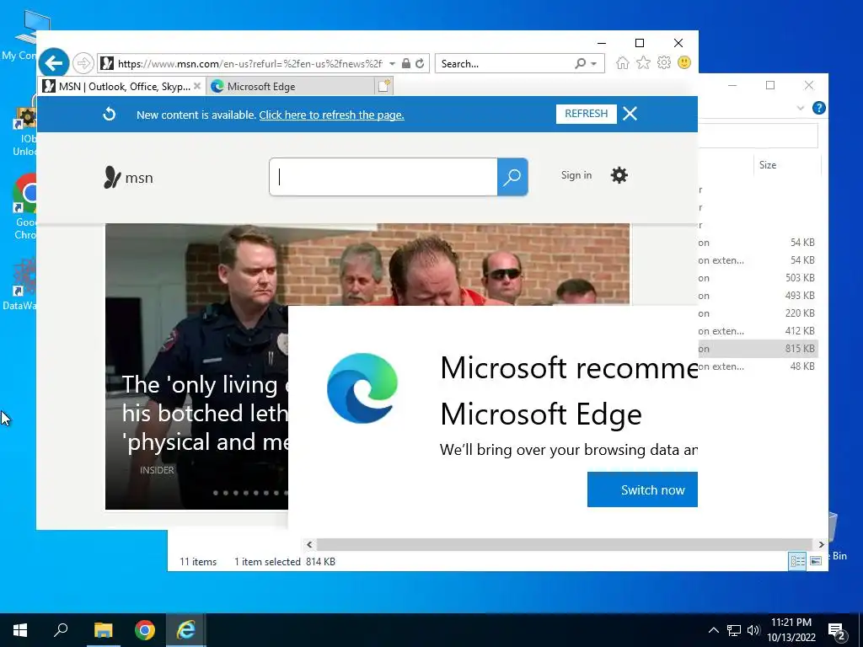Viewport: 863px width, 647px height.
Task: Expand the File Explorer ribbon chevron
Action: click(801, 108)
